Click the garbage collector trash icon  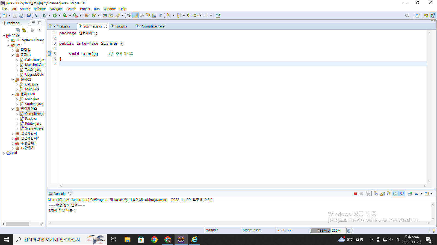349,231
